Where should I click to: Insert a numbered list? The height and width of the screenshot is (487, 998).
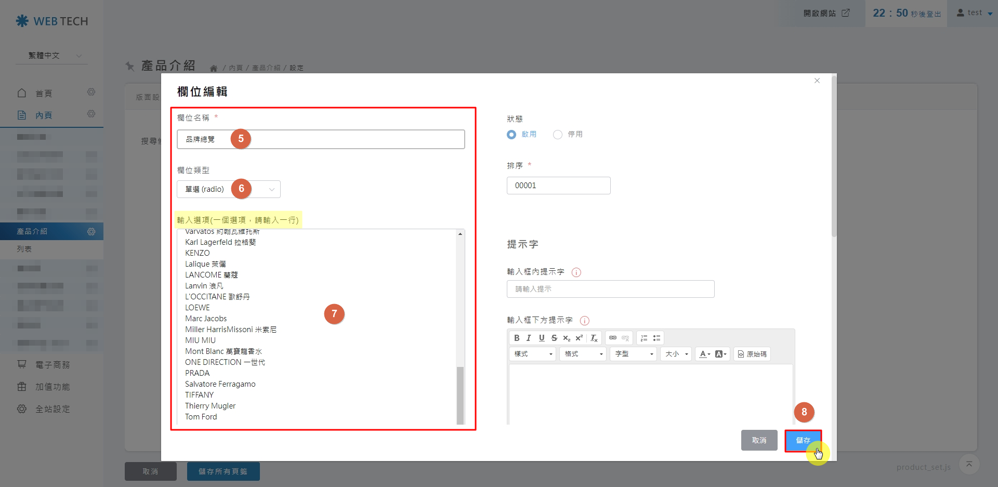pyautogui.click(x=644, y=338)
